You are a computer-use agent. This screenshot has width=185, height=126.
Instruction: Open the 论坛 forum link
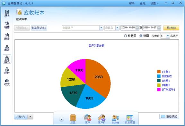(x=143, y=4)
